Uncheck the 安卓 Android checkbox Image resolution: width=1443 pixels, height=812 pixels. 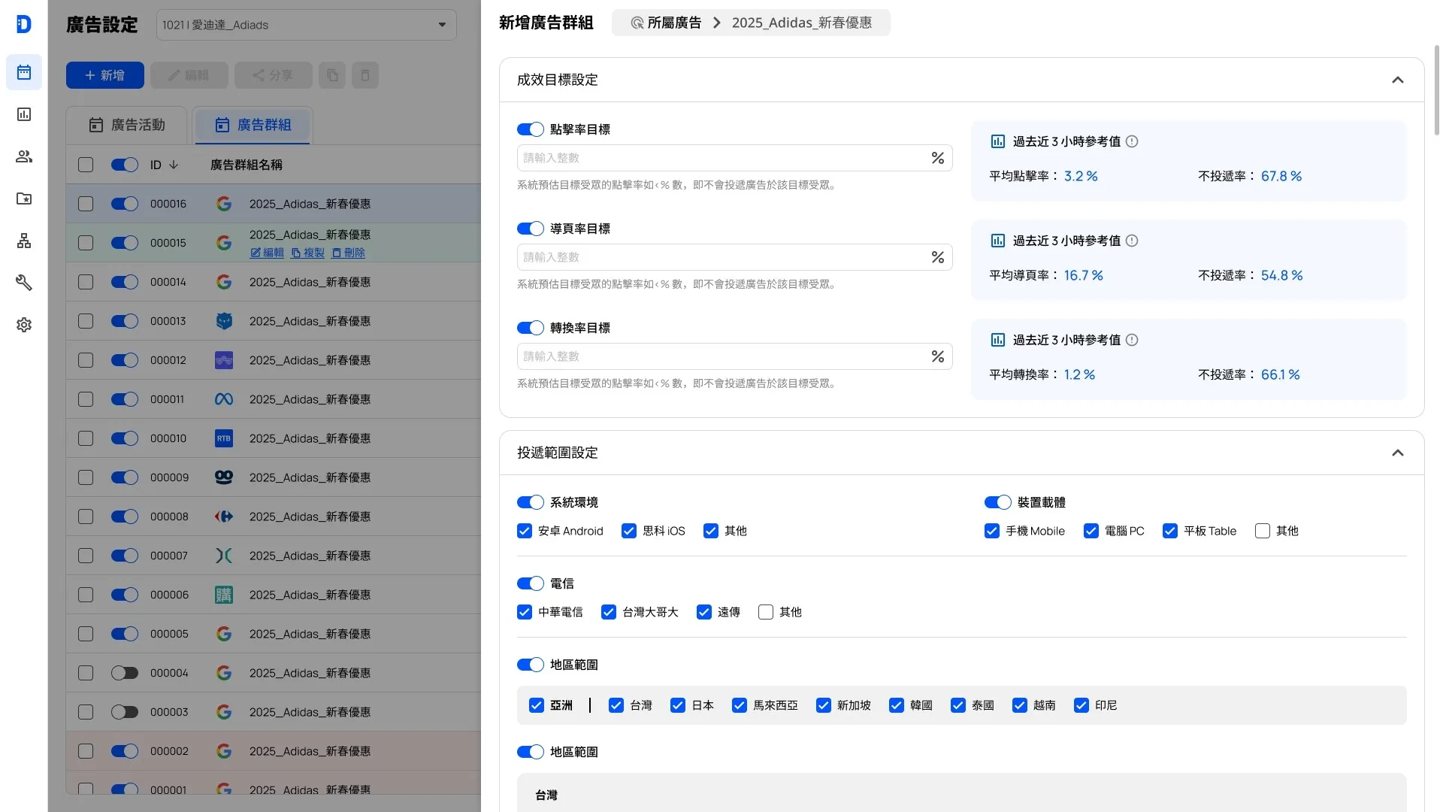point(525,531)
